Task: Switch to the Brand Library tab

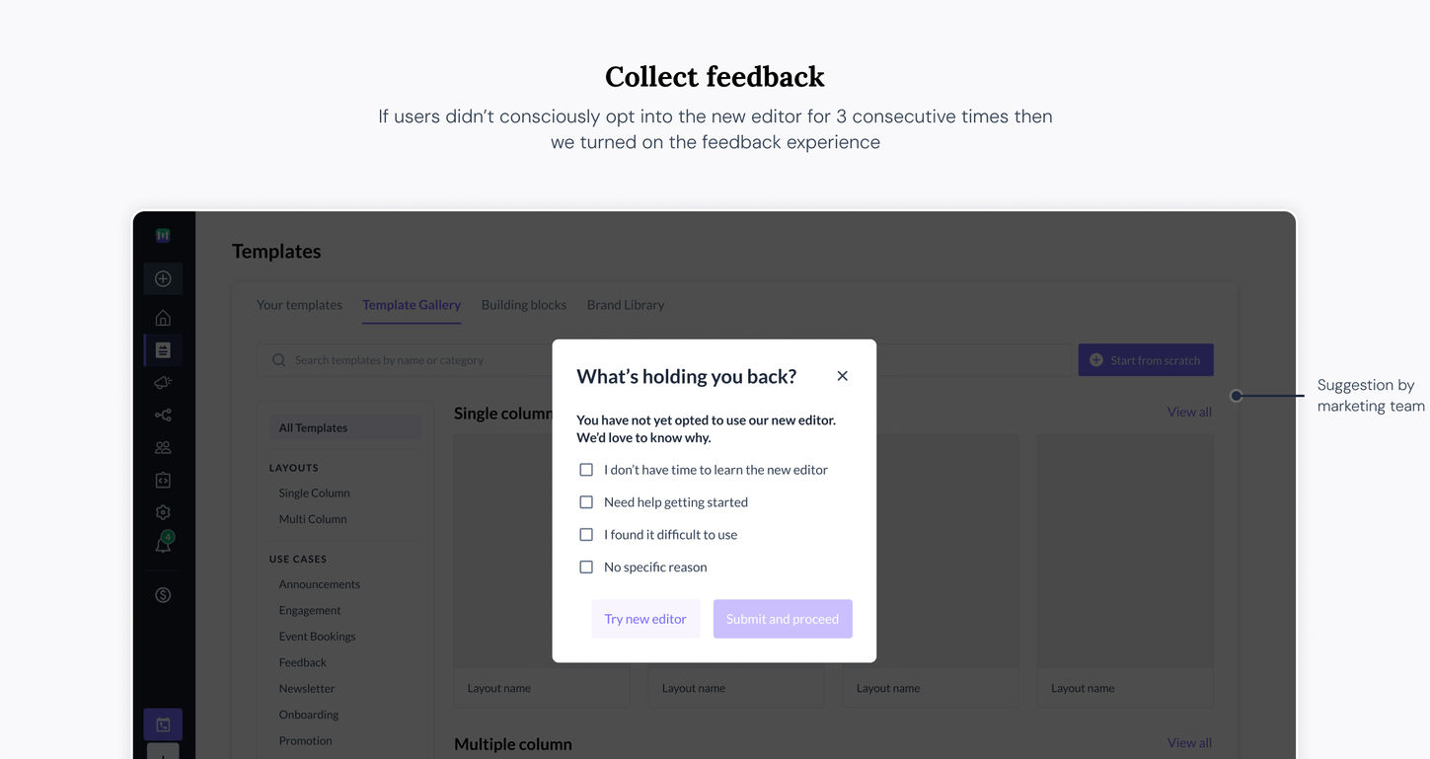Action: pos(625,305)
